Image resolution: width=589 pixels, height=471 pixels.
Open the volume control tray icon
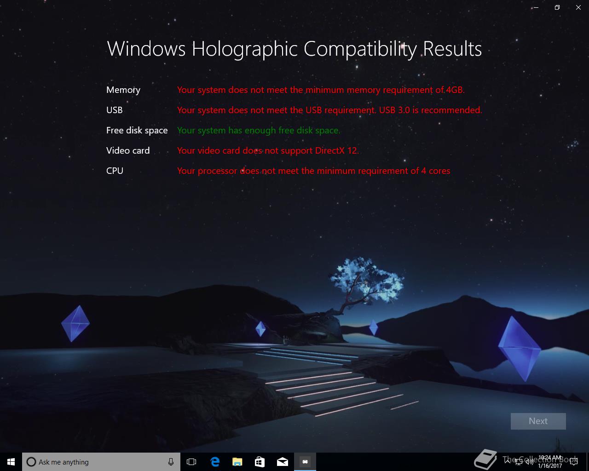pos(529,462)
